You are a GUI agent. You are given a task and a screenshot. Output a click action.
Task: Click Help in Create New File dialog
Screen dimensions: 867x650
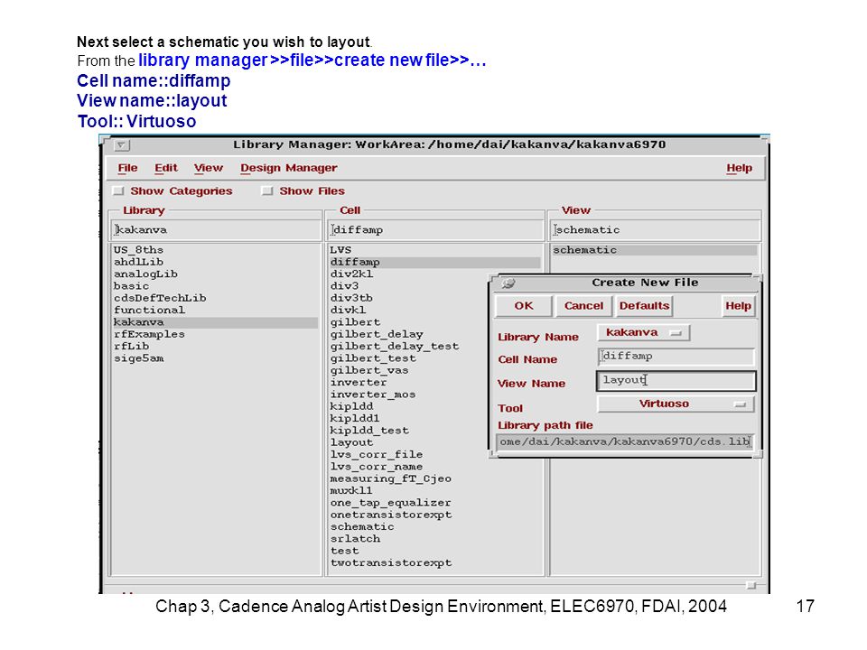[738, 306]
